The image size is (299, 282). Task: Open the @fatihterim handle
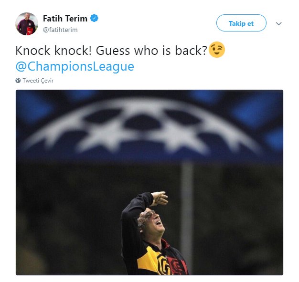[60, 30]
